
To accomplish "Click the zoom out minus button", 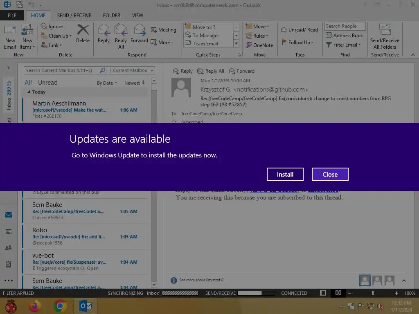I will click(349, 293).
